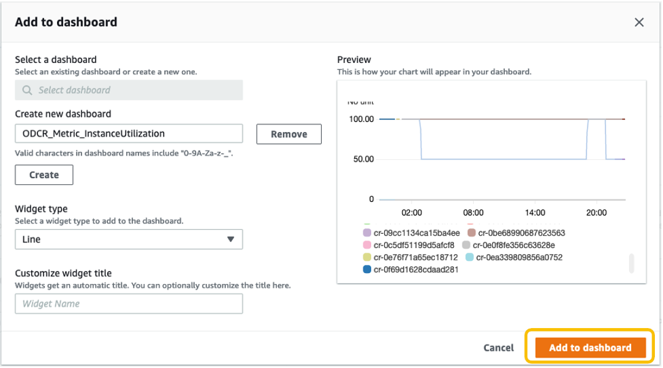Close the Add to dashboard dialog
Viewport: 663px width, 368px height.
[x=639, y=22]
